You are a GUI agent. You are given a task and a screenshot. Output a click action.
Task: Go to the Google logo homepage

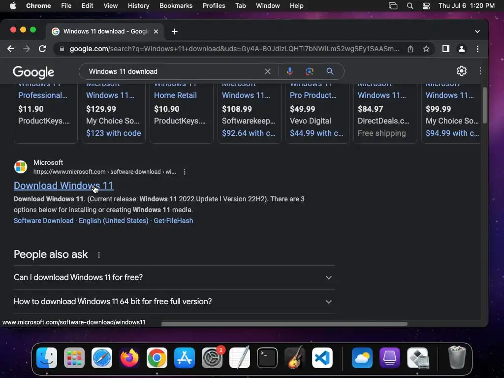33,72
